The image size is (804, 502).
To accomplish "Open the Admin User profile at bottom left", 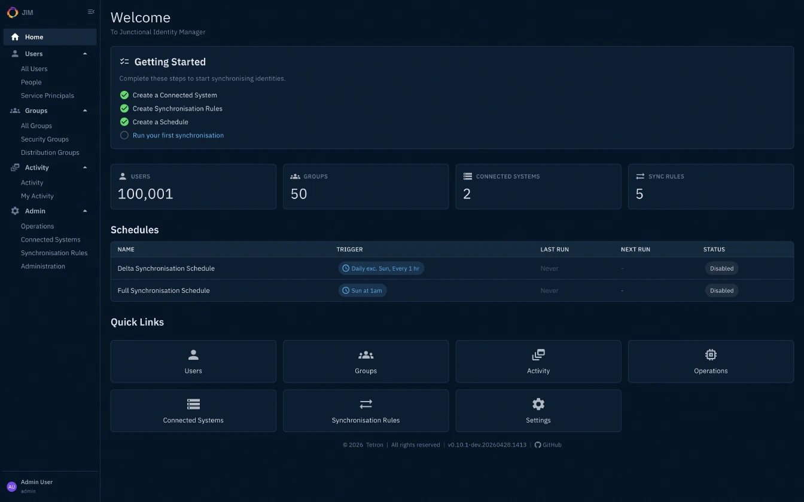I will (36, 485).
